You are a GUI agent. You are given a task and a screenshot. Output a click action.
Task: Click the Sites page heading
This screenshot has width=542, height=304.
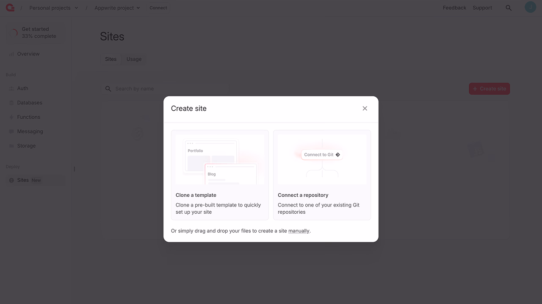coord(112,36)
